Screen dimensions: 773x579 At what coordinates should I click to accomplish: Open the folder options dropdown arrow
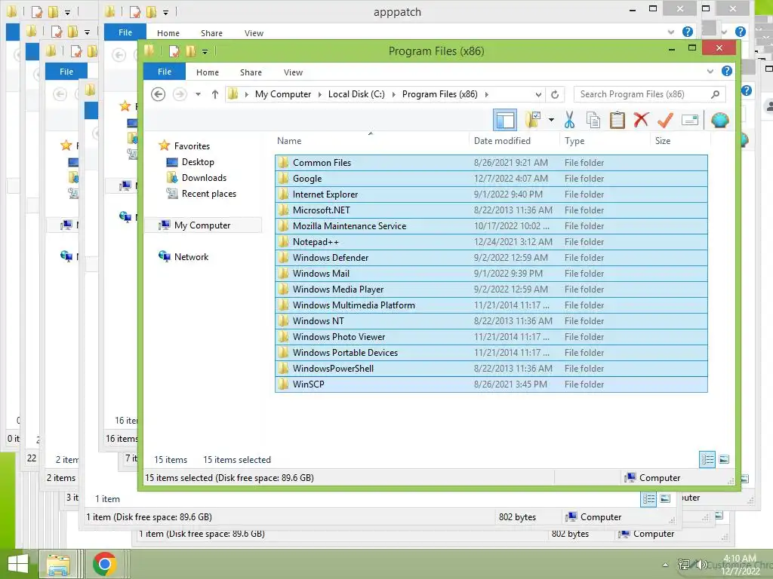point(551,120)
